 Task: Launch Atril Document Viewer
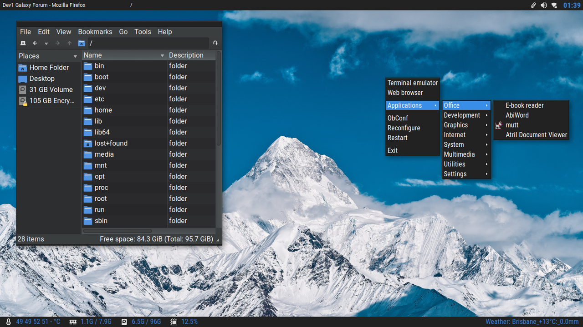click(x=531, y=135)
